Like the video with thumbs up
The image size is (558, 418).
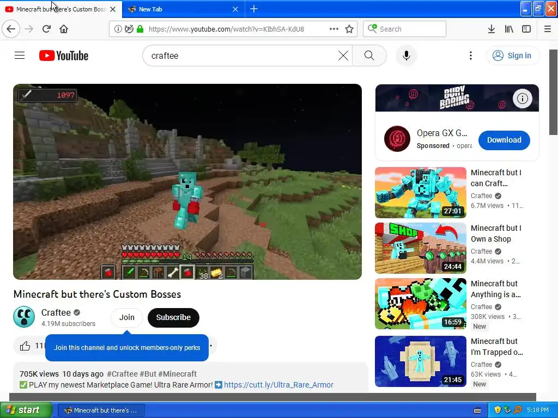click(25, 346)
